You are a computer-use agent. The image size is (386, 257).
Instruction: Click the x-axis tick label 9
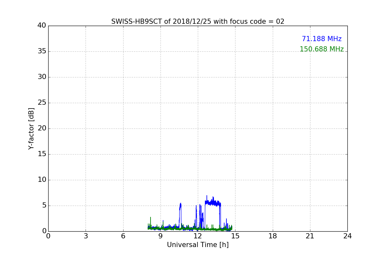click(161, 236)
